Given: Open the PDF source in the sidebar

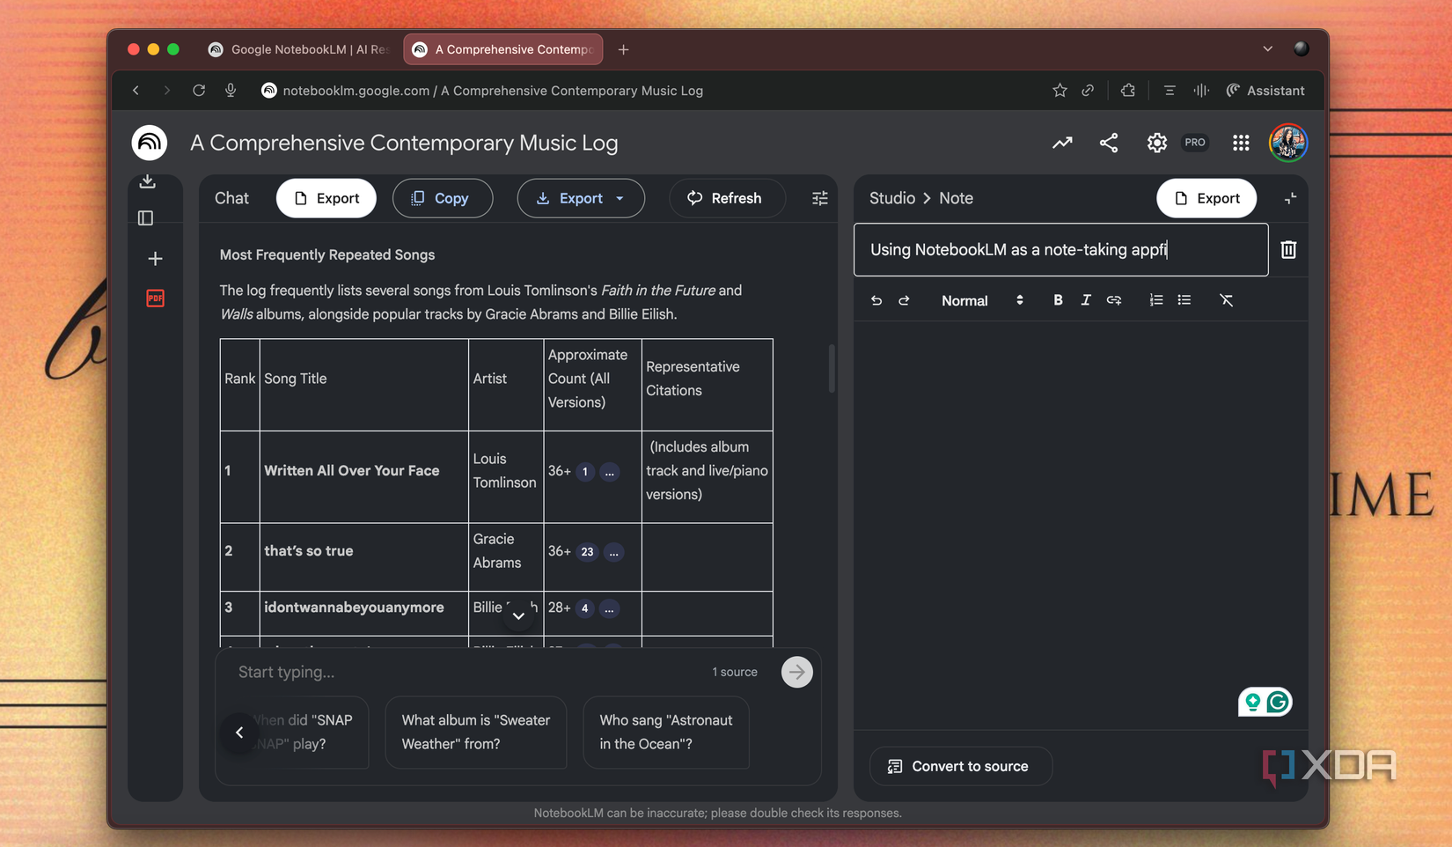Looking at the screenshot, I should coord(155,298).
